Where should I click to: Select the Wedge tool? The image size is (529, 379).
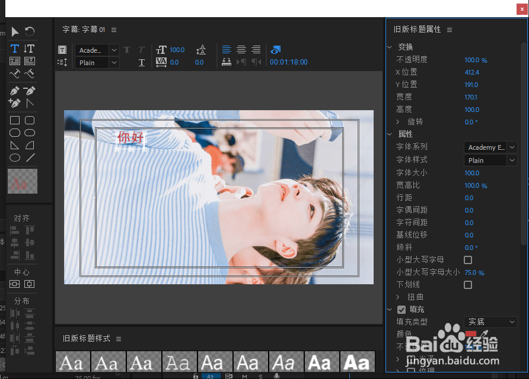tap(15, 145)
